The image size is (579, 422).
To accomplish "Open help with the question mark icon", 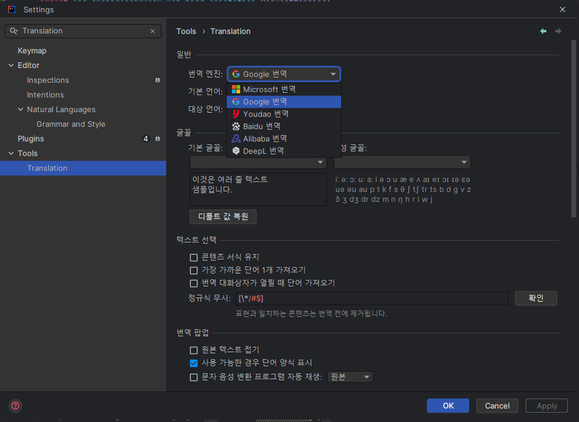I will 15,406.
